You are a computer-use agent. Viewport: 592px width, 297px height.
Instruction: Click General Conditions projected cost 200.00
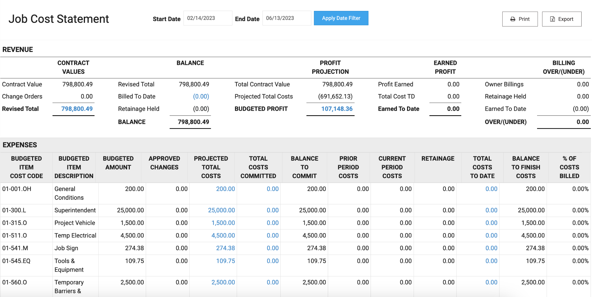pos(225,189)
